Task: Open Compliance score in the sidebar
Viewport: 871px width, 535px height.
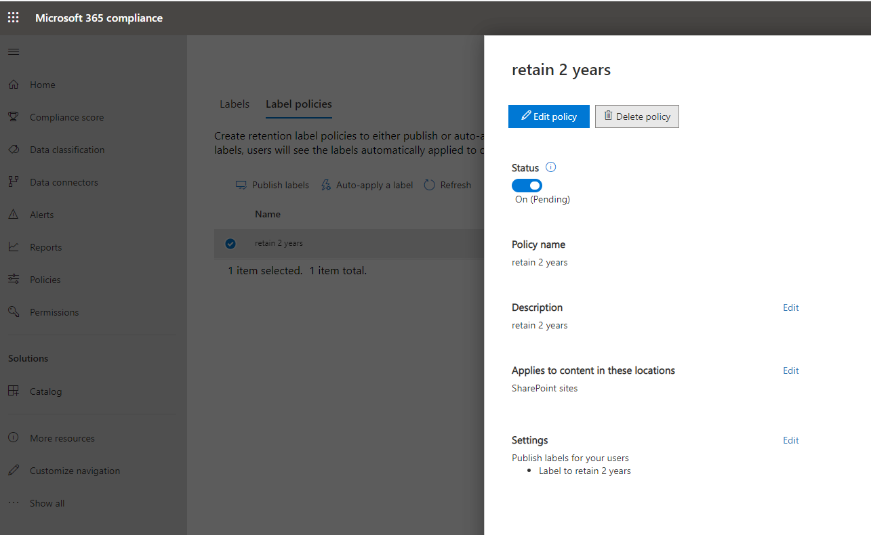Action: tap(67, 117)
